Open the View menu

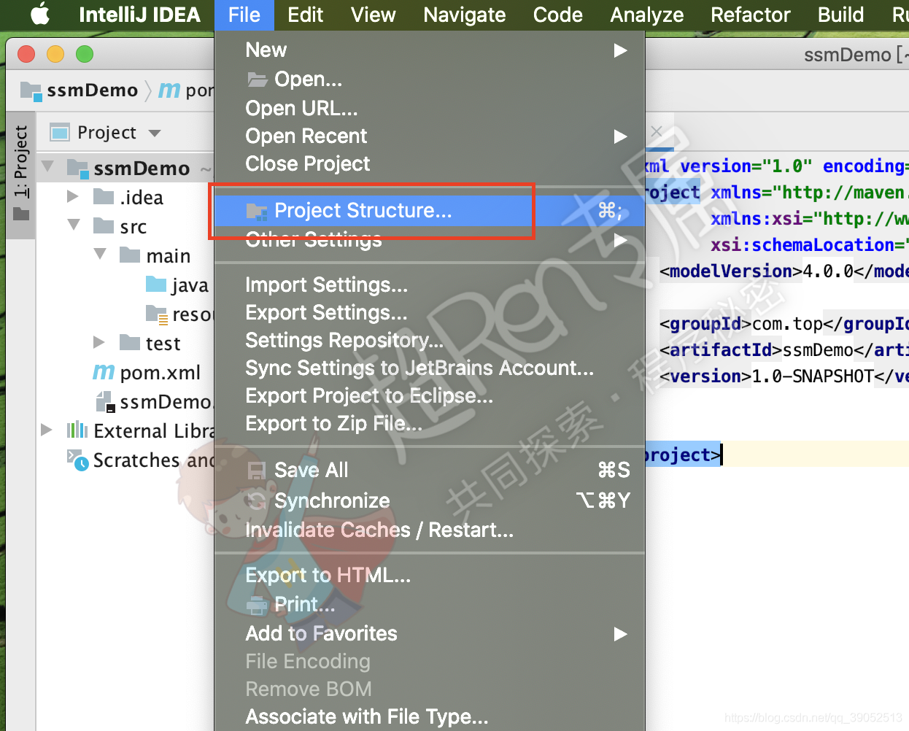[373, 15]
